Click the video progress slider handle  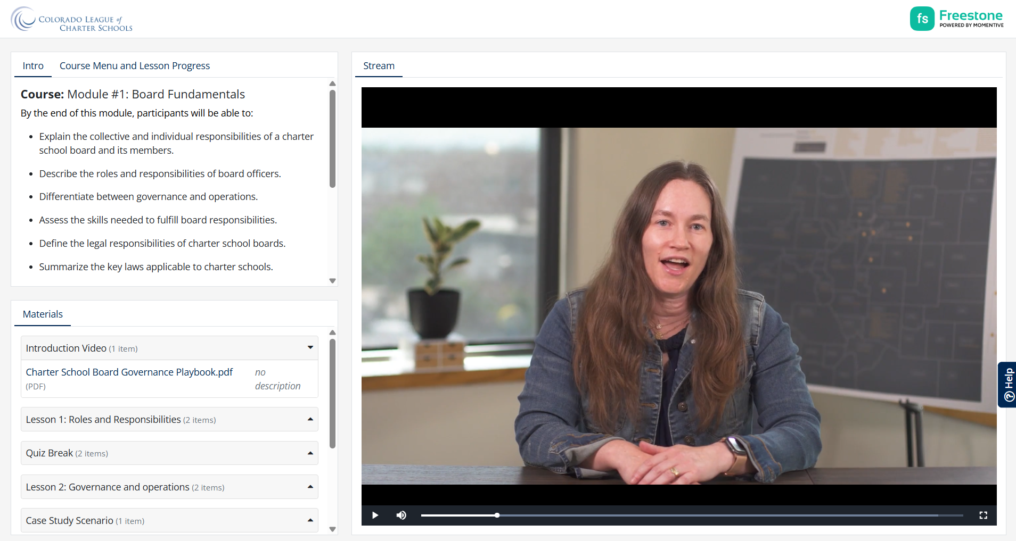[497, 515]
